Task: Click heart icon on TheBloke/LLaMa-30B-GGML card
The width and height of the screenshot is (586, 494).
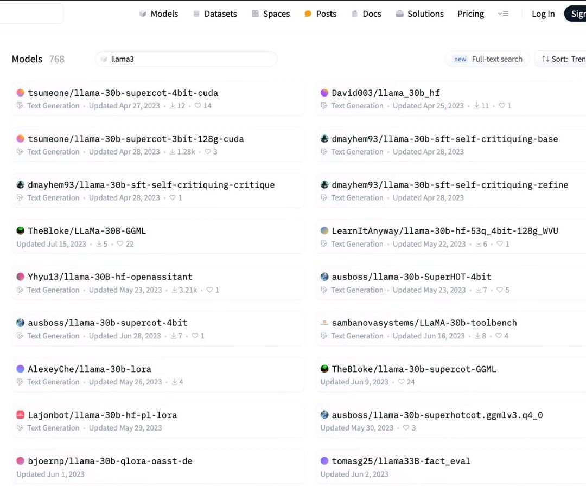Action: 120,243
